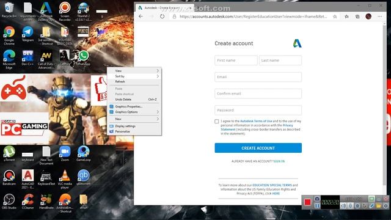Open KeyboardTest desktop shortcut

(46, 177)
